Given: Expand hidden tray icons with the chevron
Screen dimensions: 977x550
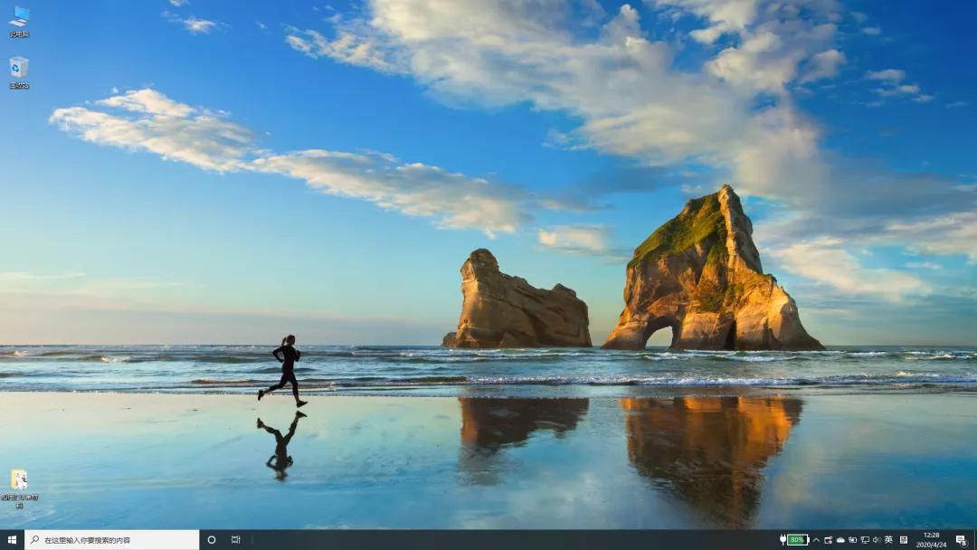Looking at the screenshot, I should tap(814, 540).
